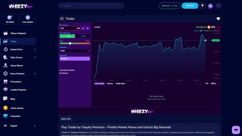Click the Game Features hexagon icon
Screen dimensions: 242x136
click(5, 73)
